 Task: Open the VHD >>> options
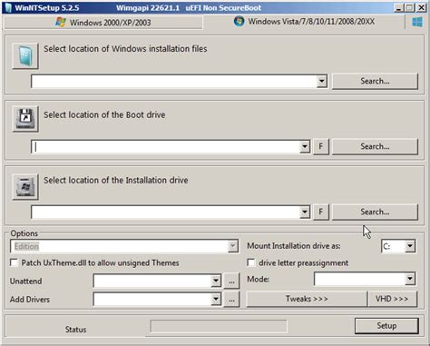pos(392,299)
